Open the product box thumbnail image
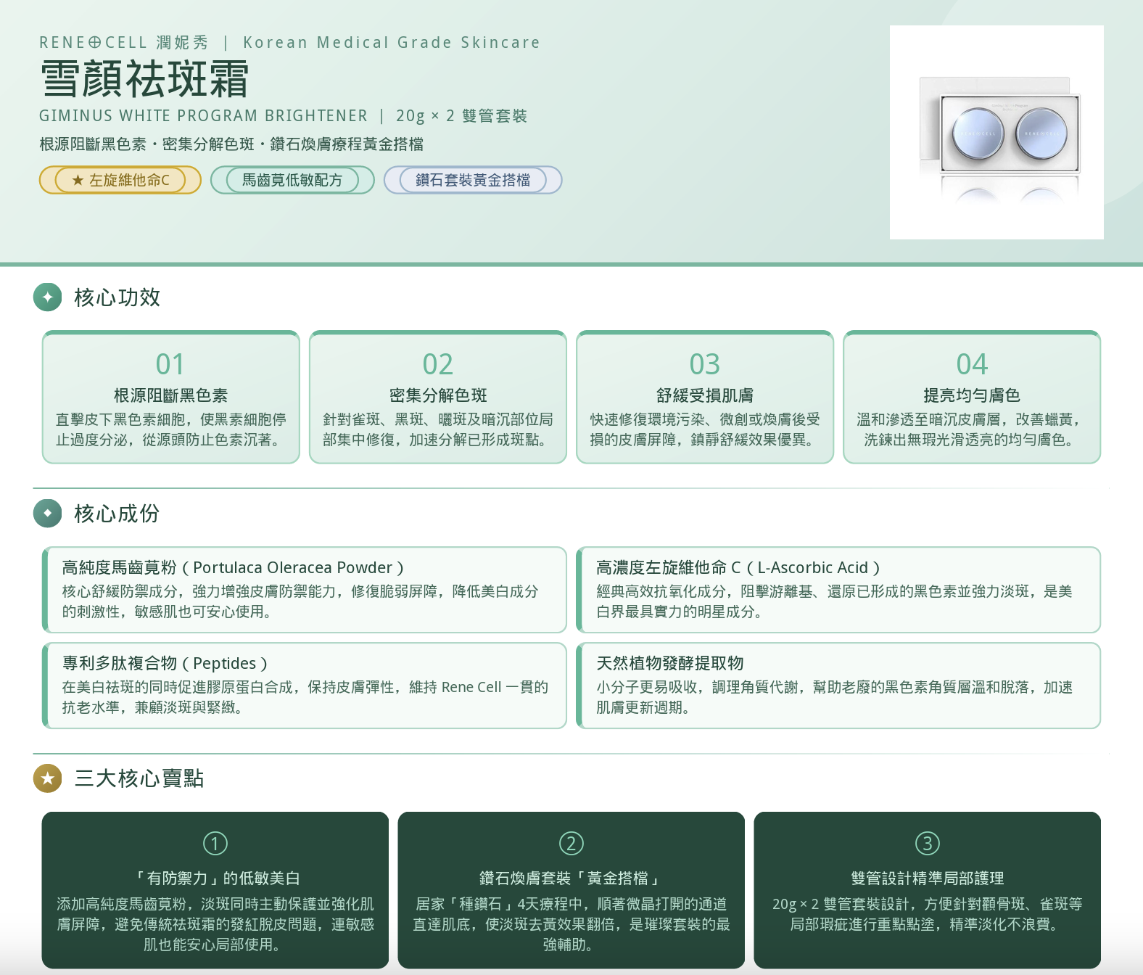The width and height of the screenshot is (1143, 975). click(x=996, y=132)
